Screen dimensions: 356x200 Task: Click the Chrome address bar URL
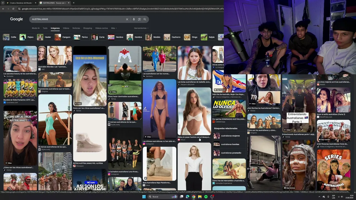(122, 9)
